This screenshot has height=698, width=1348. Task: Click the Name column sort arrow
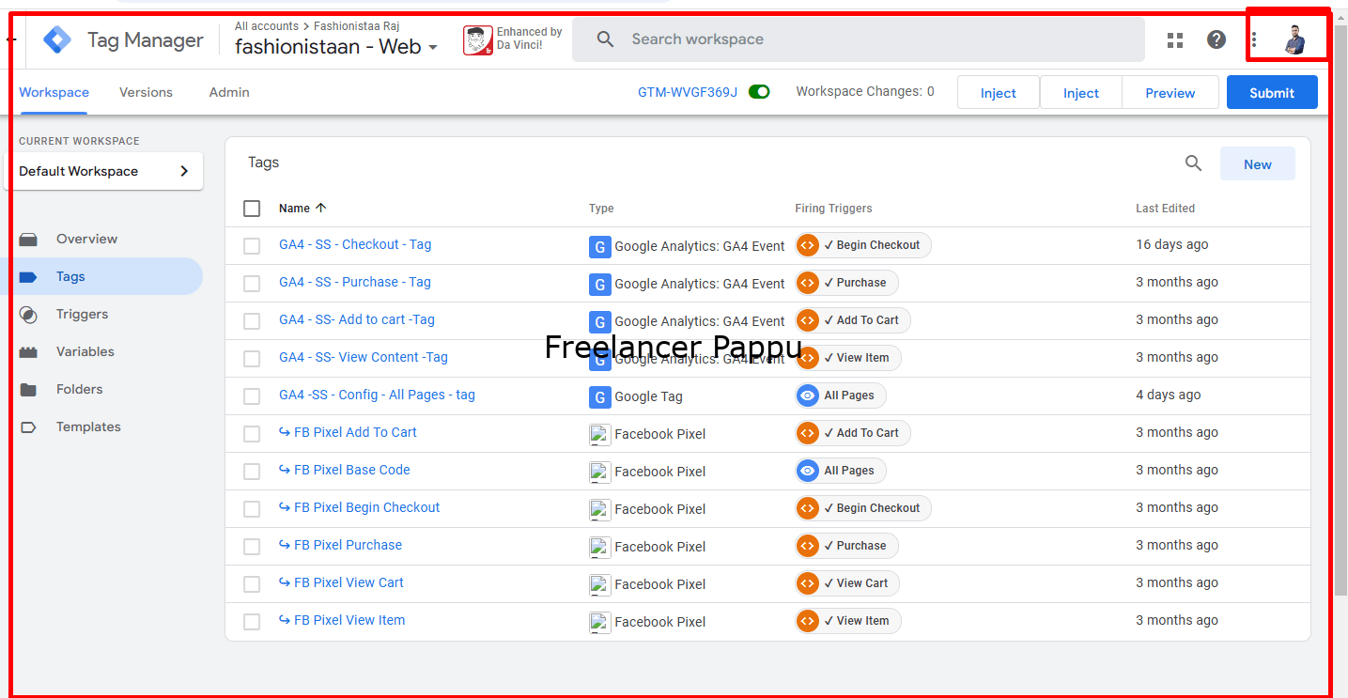tap(320, 208)
